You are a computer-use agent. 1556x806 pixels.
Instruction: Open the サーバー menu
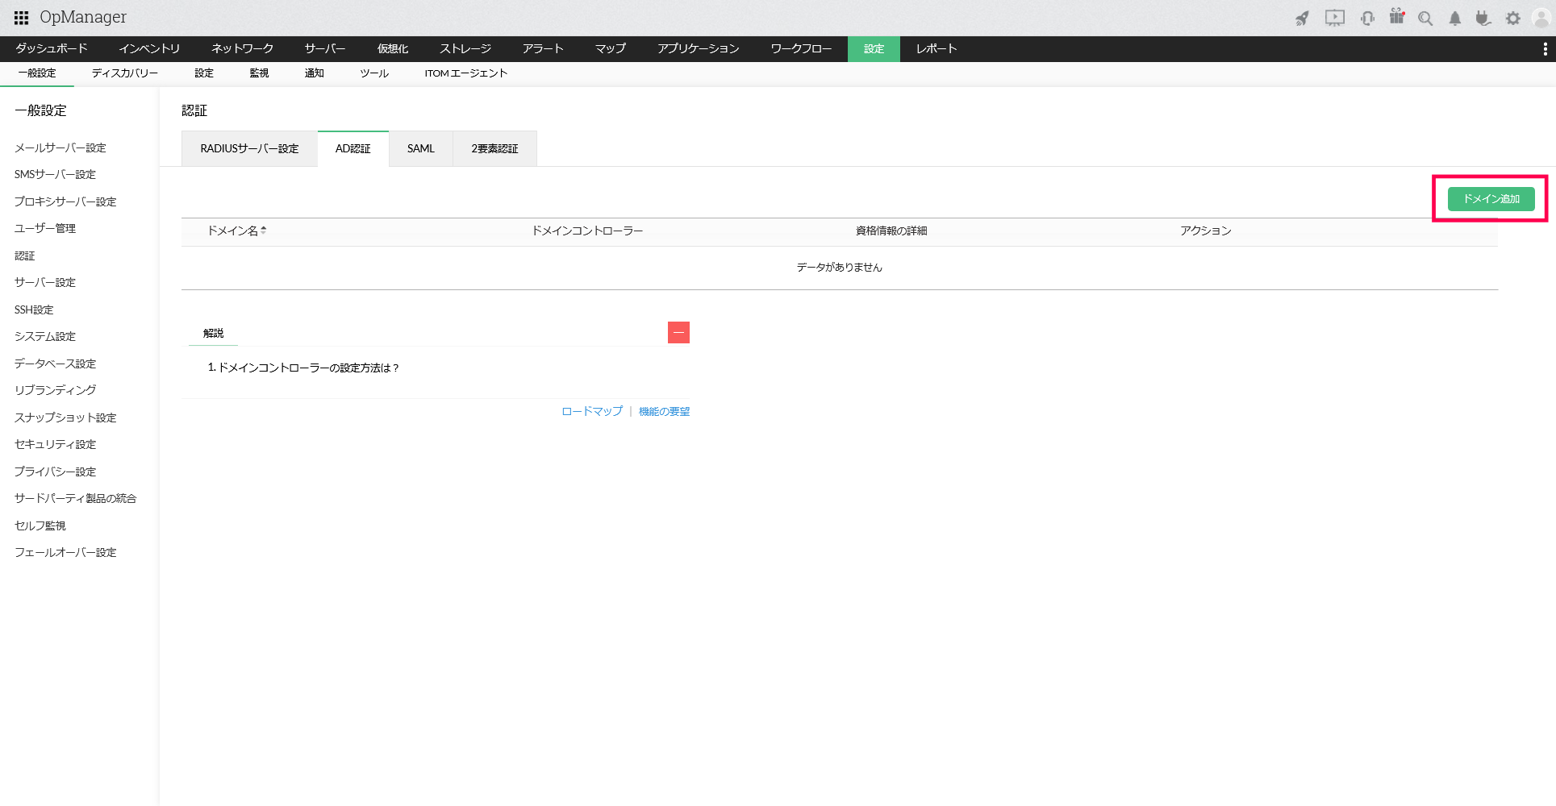[x=325, y=49]
